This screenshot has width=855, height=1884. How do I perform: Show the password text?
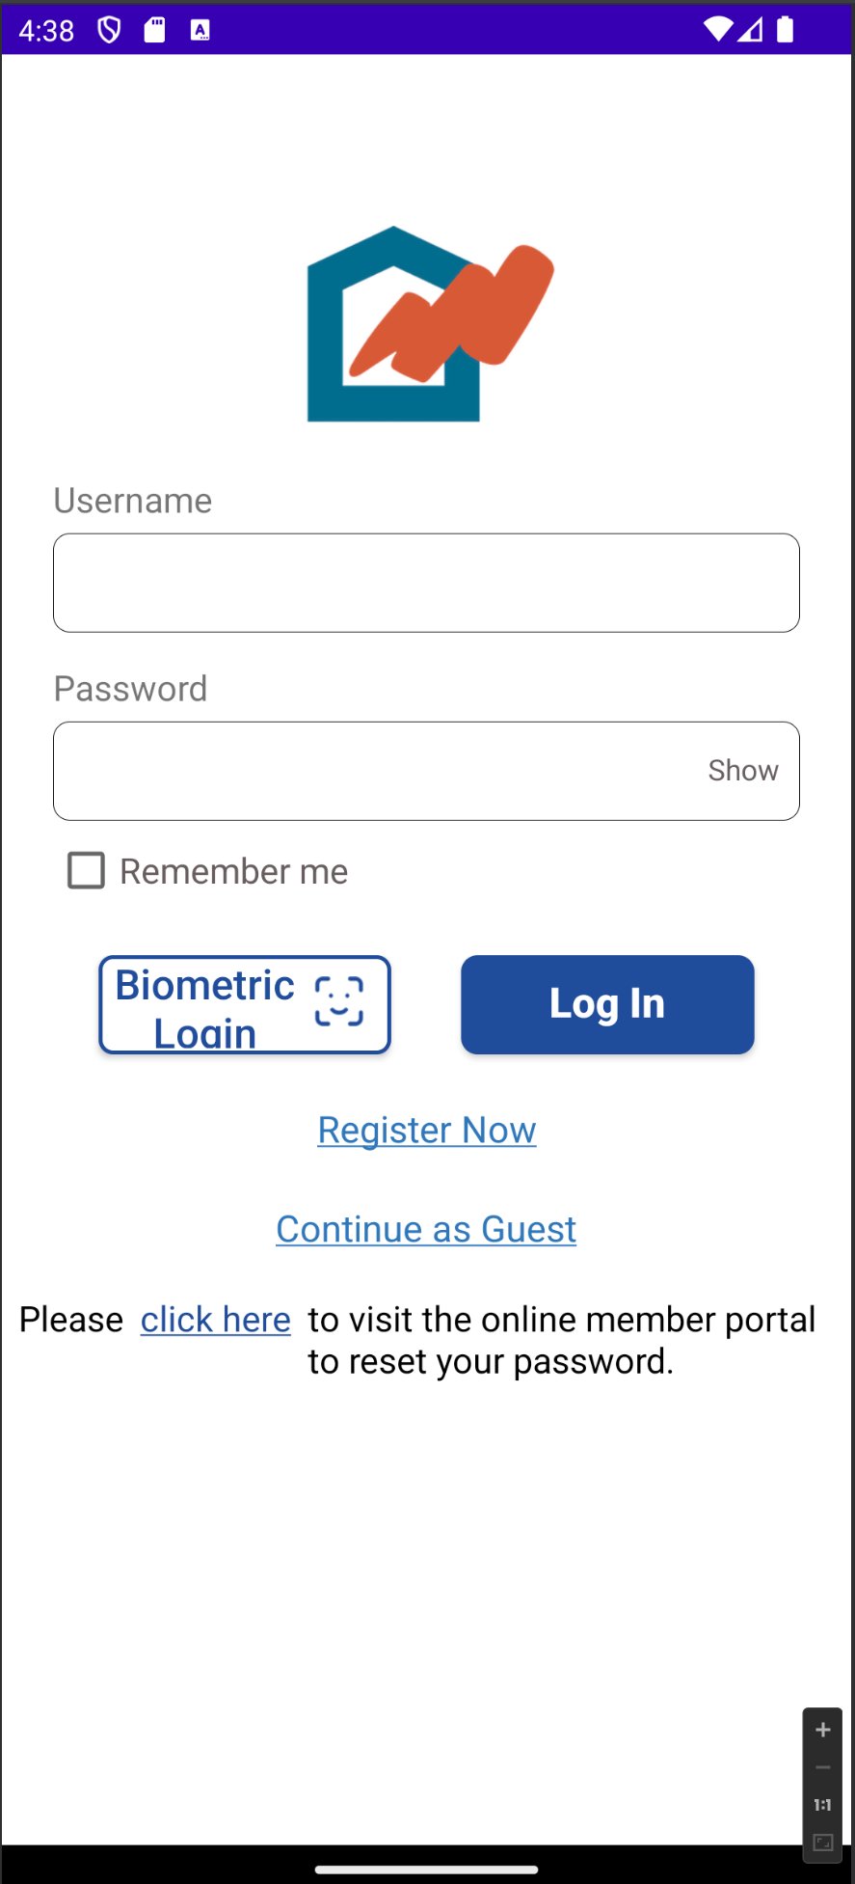742,771
